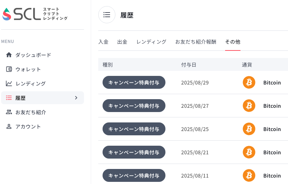Open the hamburger menu button beside 履歴 title
The height and width of the screenshot is (184, 288).
pos(107,15)
